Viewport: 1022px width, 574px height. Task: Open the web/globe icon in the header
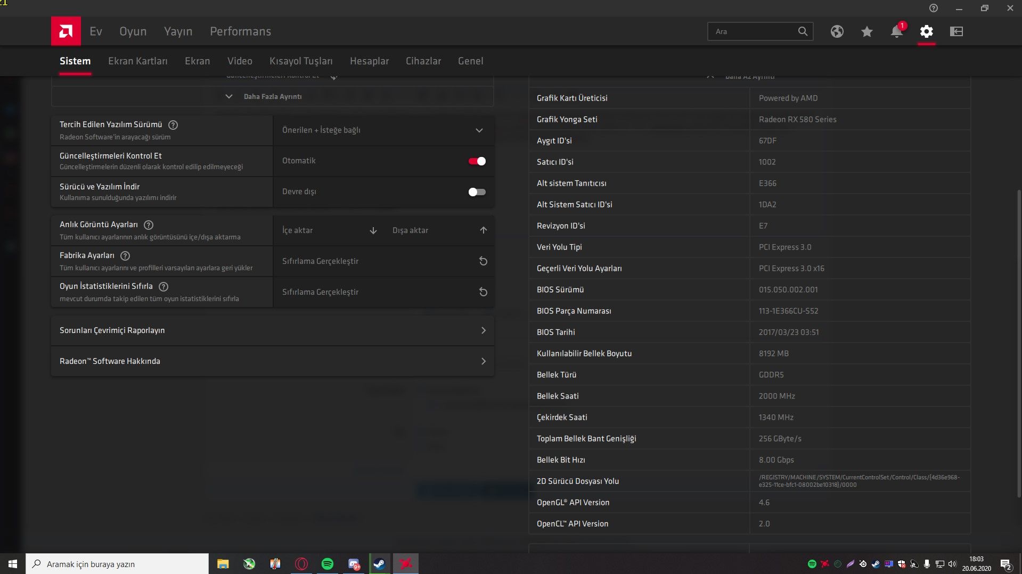pyautogui.click(x=837, y=31)
